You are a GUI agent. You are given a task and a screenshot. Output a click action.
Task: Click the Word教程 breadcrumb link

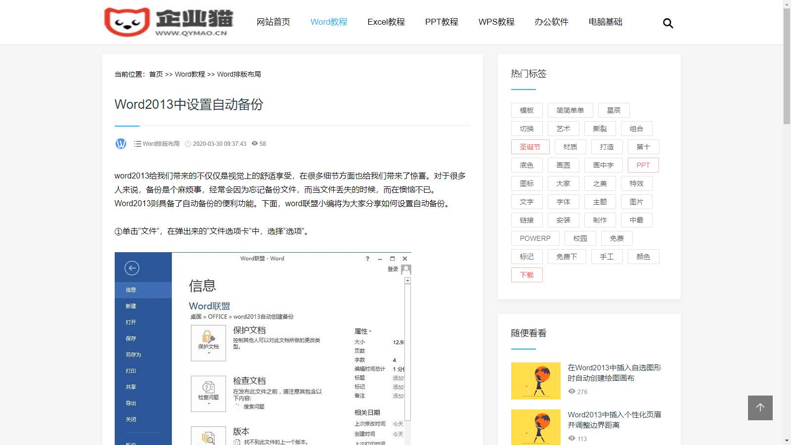[190, 74]
